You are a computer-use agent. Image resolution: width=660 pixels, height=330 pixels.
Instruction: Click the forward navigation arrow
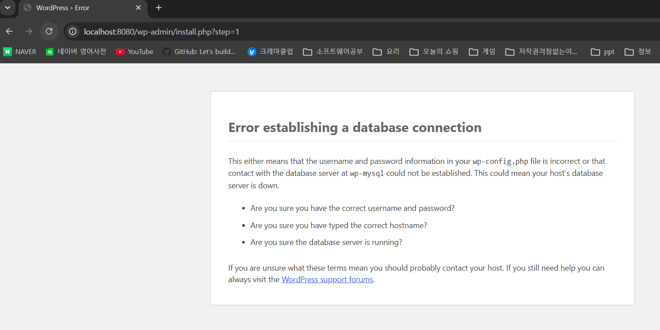[29, 31]
